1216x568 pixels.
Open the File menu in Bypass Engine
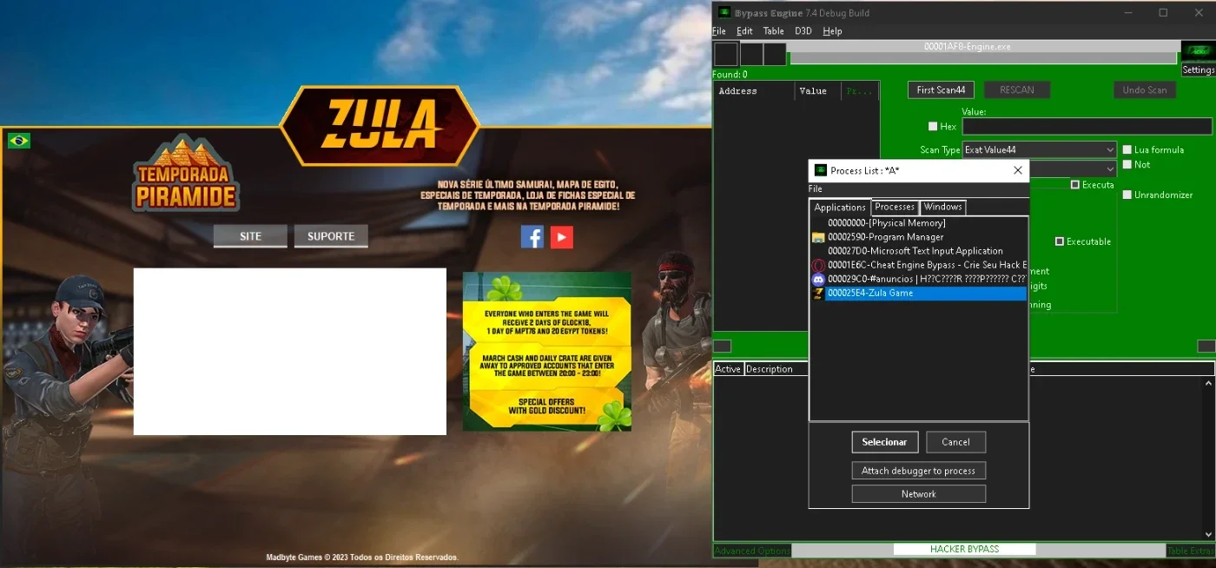pyautogui.click(x=719, y=31)
